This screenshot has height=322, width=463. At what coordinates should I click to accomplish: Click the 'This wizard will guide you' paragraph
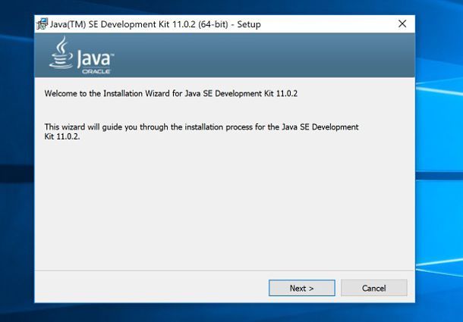[x=201, y=132]
